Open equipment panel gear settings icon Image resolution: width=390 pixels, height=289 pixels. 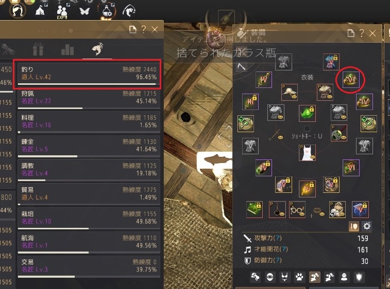tap(367, 226)
